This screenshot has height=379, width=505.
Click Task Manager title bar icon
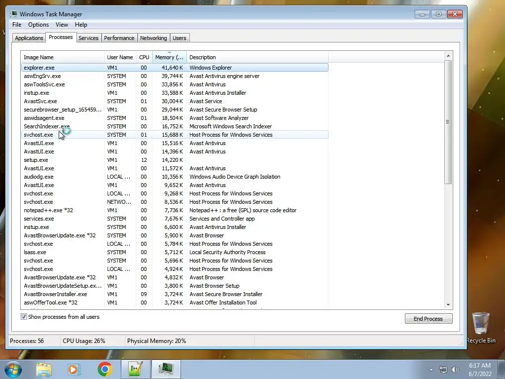pos(14,14)
